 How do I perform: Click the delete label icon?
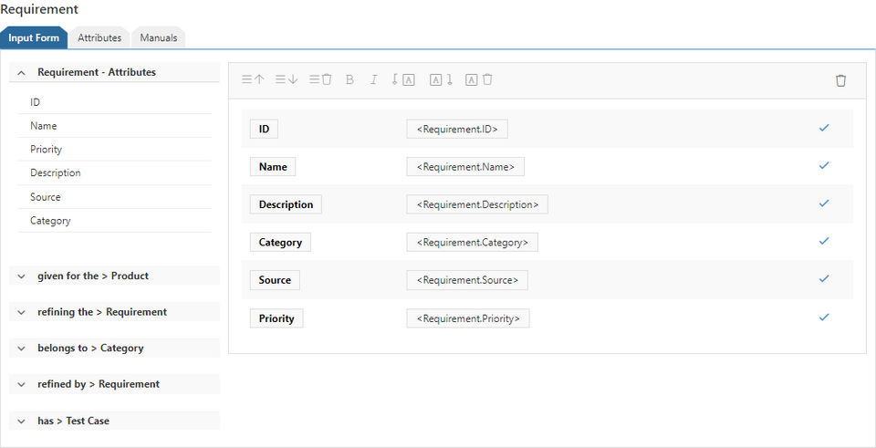[x=479, y=80]
